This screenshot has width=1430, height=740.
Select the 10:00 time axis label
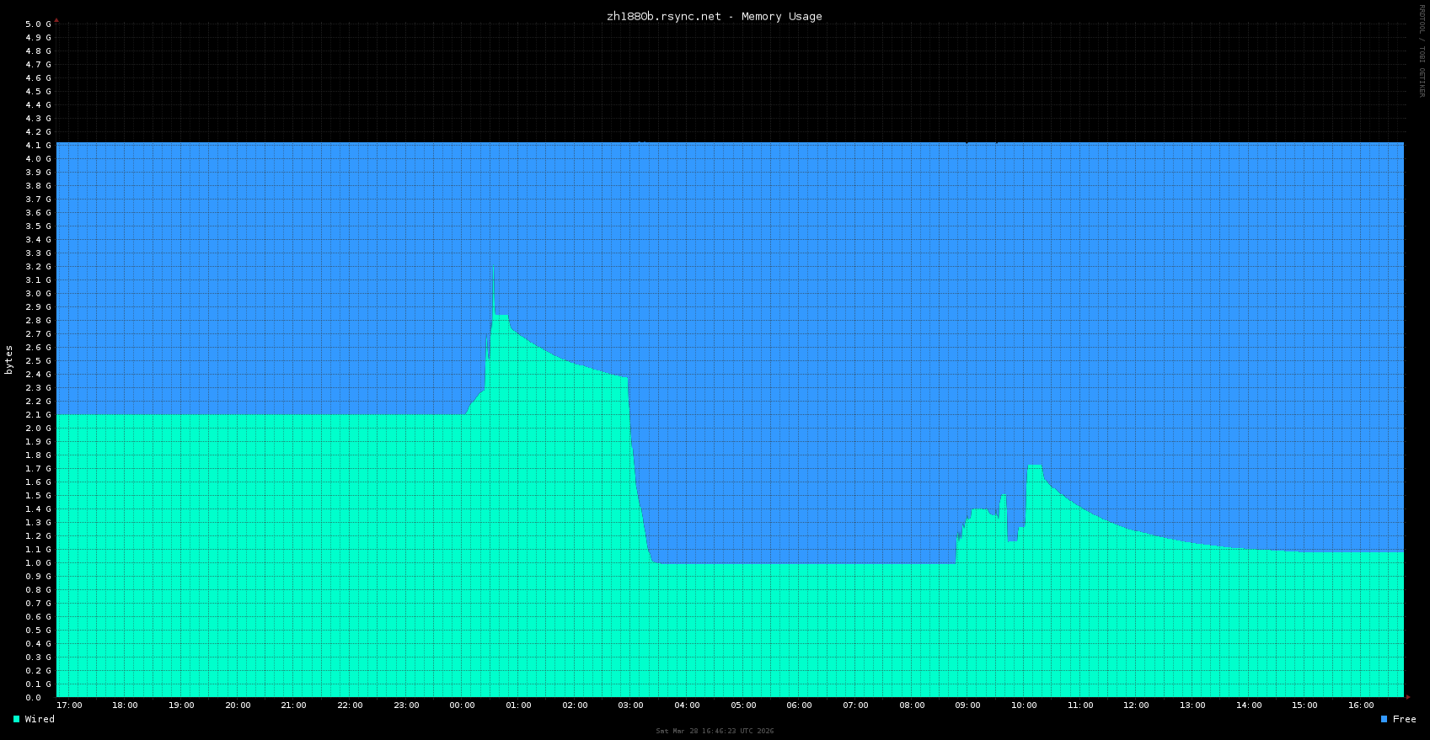pyautogui.click(x=1024, y=705)
